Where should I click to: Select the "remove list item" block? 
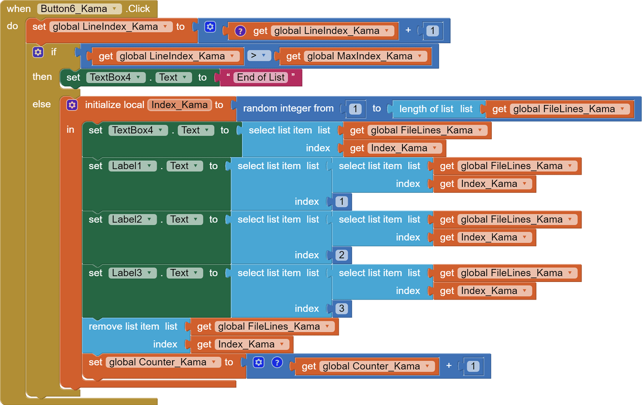[124, 327]
